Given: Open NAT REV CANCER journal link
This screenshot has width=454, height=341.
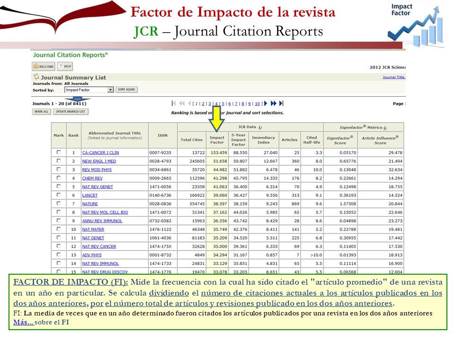Looking at the screenshot, I should (99, 246).
